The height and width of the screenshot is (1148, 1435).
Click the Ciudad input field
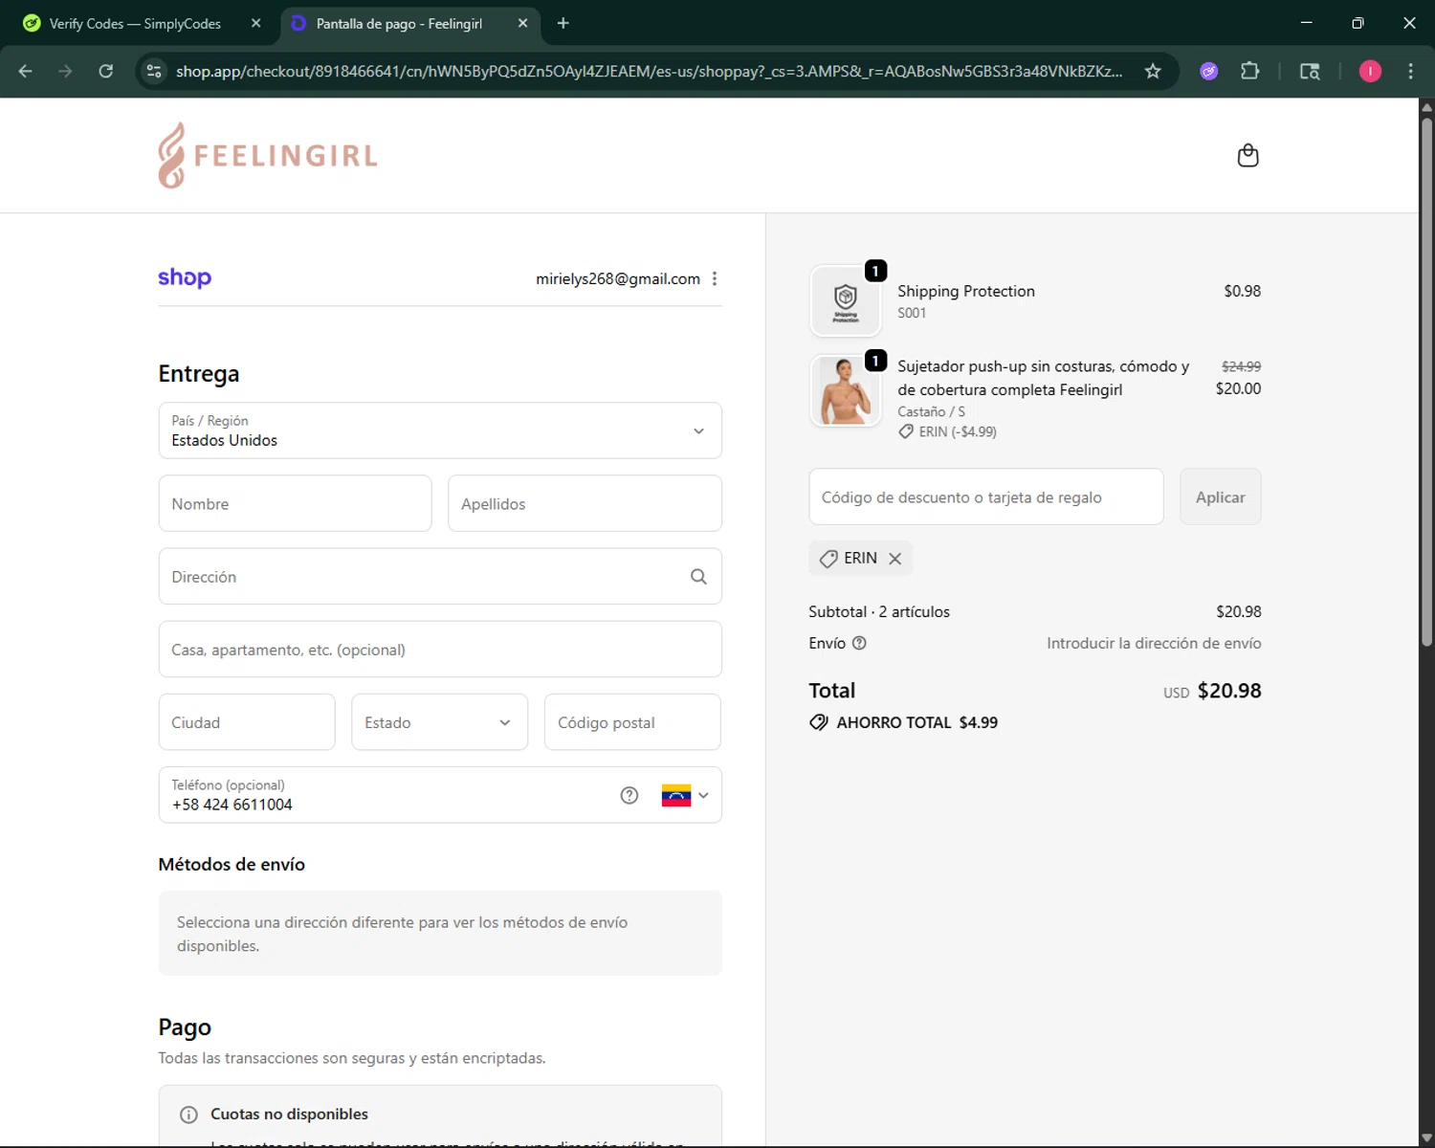coord(247,722)
